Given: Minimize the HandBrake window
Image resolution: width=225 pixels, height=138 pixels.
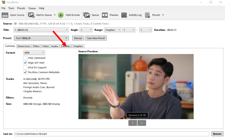Looking at the screenshot, I should [201, 2].
